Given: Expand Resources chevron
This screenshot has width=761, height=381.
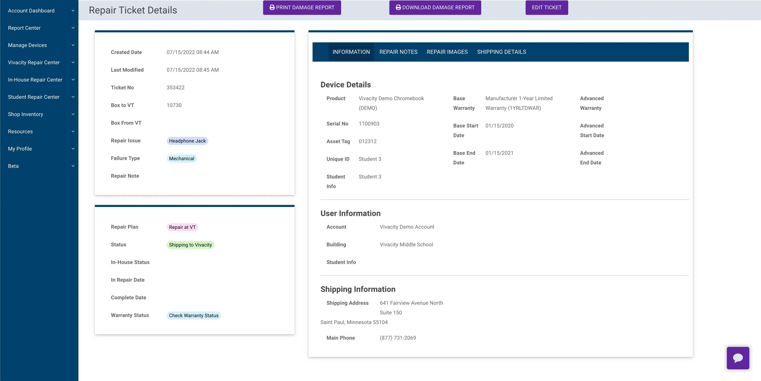Looking at the screenshot, I should (73, 131).
